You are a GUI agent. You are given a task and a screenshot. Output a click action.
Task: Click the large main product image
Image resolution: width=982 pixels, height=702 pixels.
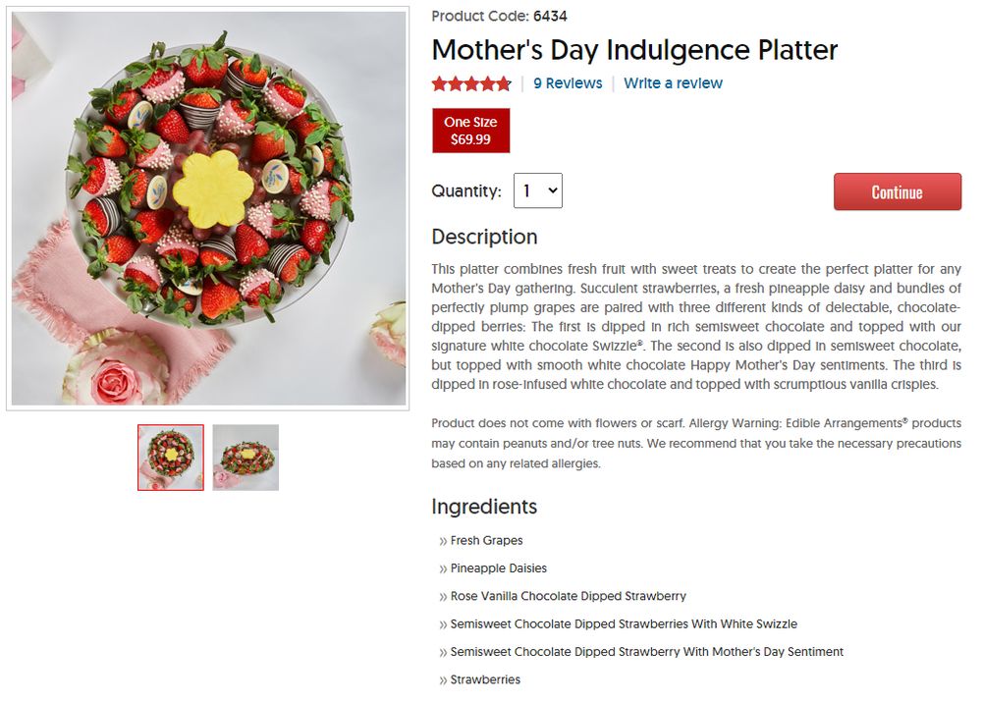pos(208,208)
